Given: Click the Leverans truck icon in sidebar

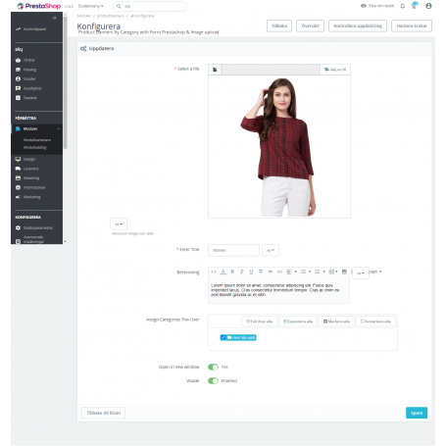Looking at the screenshot, I should 18,169.
